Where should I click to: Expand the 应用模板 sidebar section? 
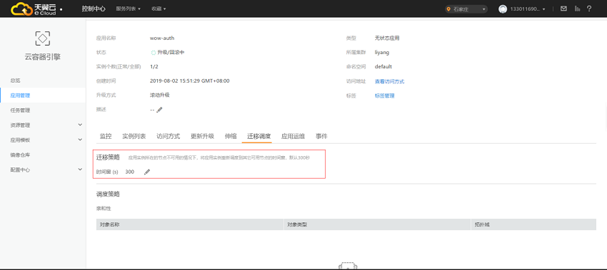[x=43, y=140]
